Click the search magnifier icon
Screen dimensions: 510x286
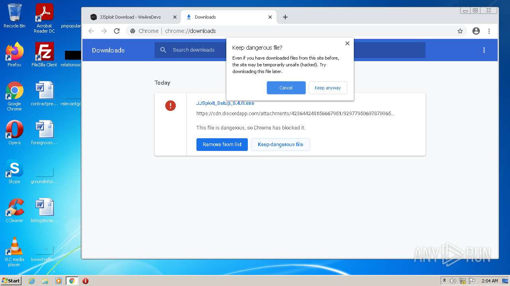click(163, 50)
